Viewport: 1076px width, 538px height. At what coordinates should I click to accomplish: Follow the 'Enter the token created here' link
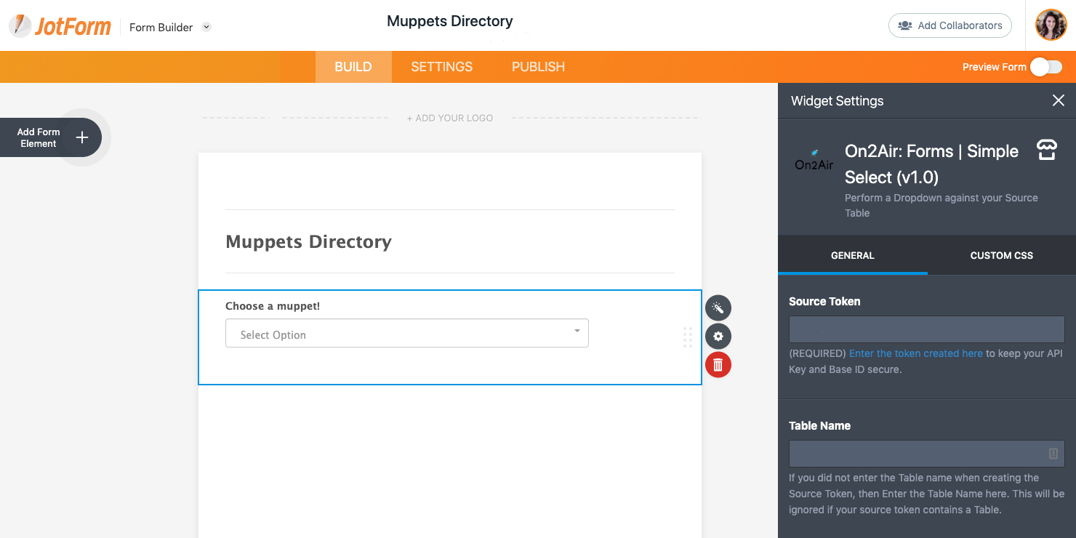(916, 353)
